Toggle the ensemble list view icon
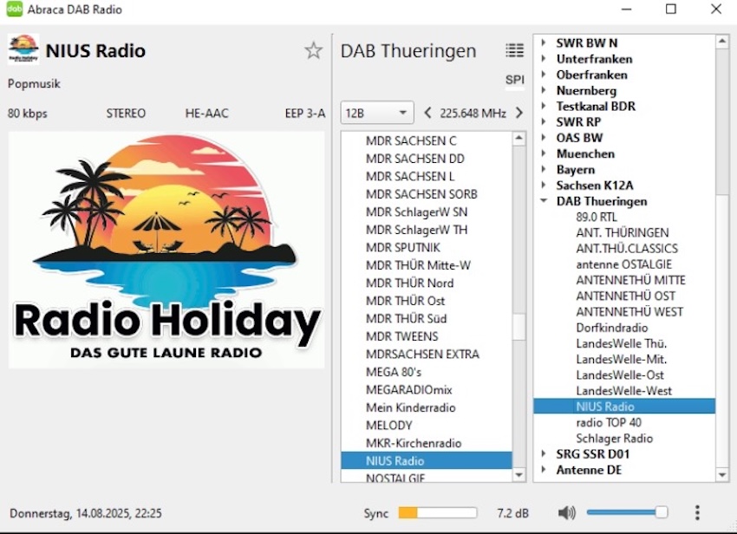The width and height of the screenshot is (737, 534). (x=515, y=49)
